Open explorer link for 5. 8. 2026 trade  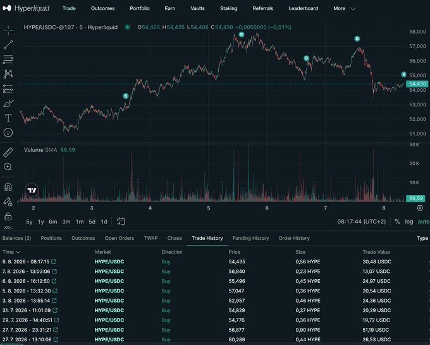(x=55, y=291)
